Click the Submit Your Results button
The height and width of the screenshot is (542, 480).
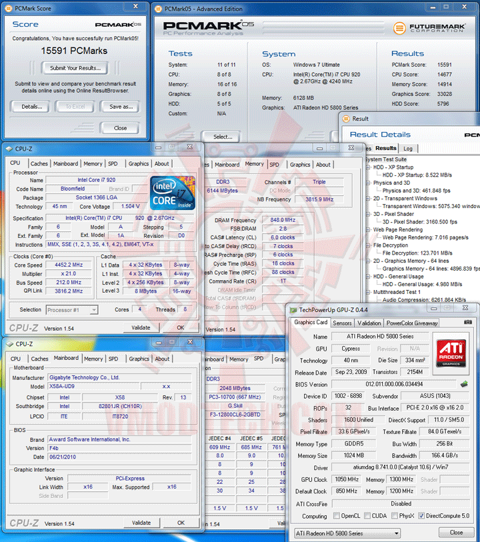pos(75,68)
